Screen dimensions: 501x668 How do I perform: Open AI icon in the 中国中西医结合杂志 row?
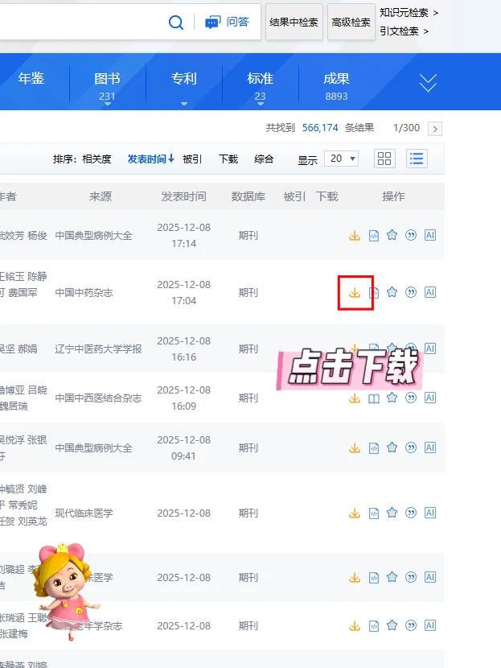(x=430, y=398)
